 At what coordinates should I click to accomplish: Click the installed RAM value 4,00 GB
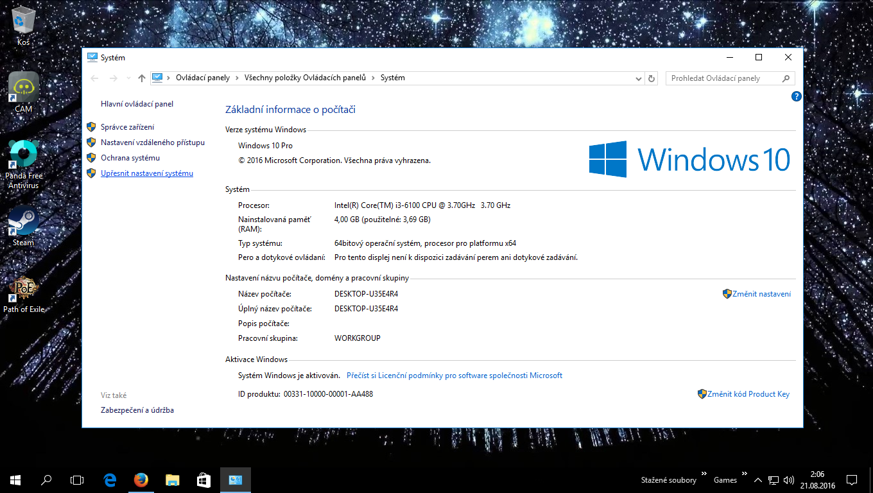click(x=383, y=220)
